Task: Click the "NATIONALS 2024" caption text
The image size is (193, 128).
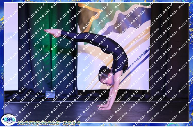Action: [49, 123]
